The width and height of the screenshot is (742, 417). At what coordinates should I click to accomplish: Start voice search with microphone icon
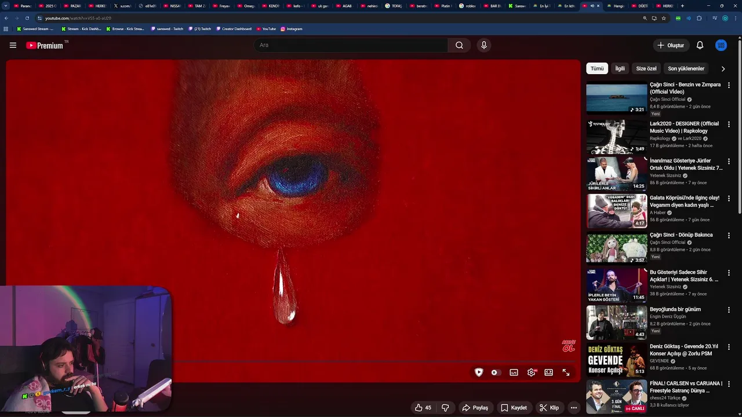tap(484, 45)
